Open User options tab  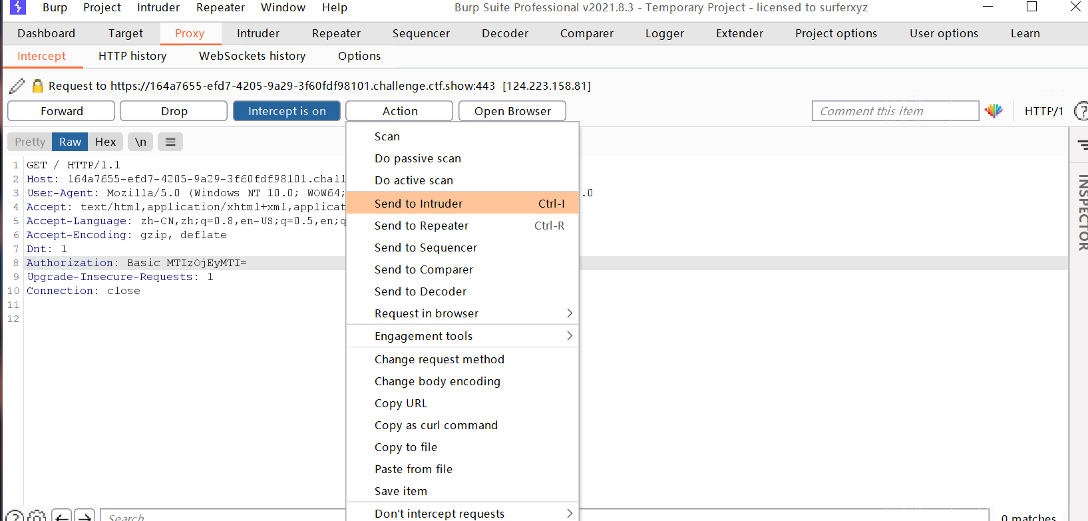coord(944,33)
